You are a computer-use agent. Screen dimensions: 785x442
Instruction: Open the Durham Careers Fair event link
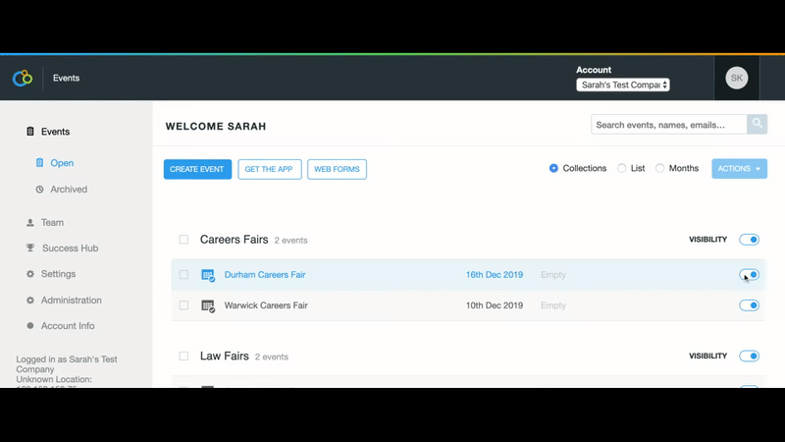(265, 275)
